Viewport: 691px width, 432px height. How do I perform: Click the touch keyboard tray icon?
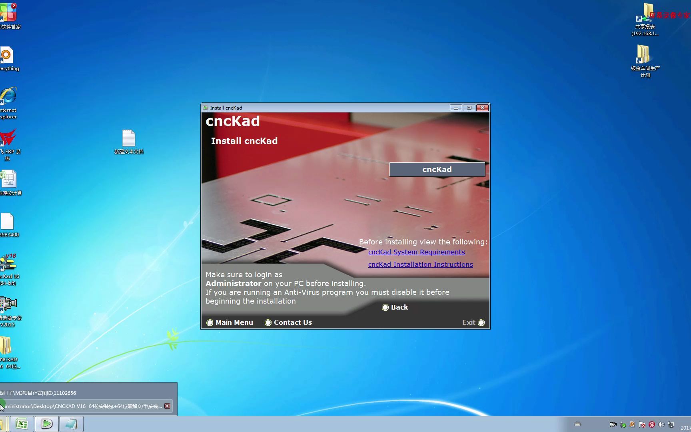click(577, 424)
